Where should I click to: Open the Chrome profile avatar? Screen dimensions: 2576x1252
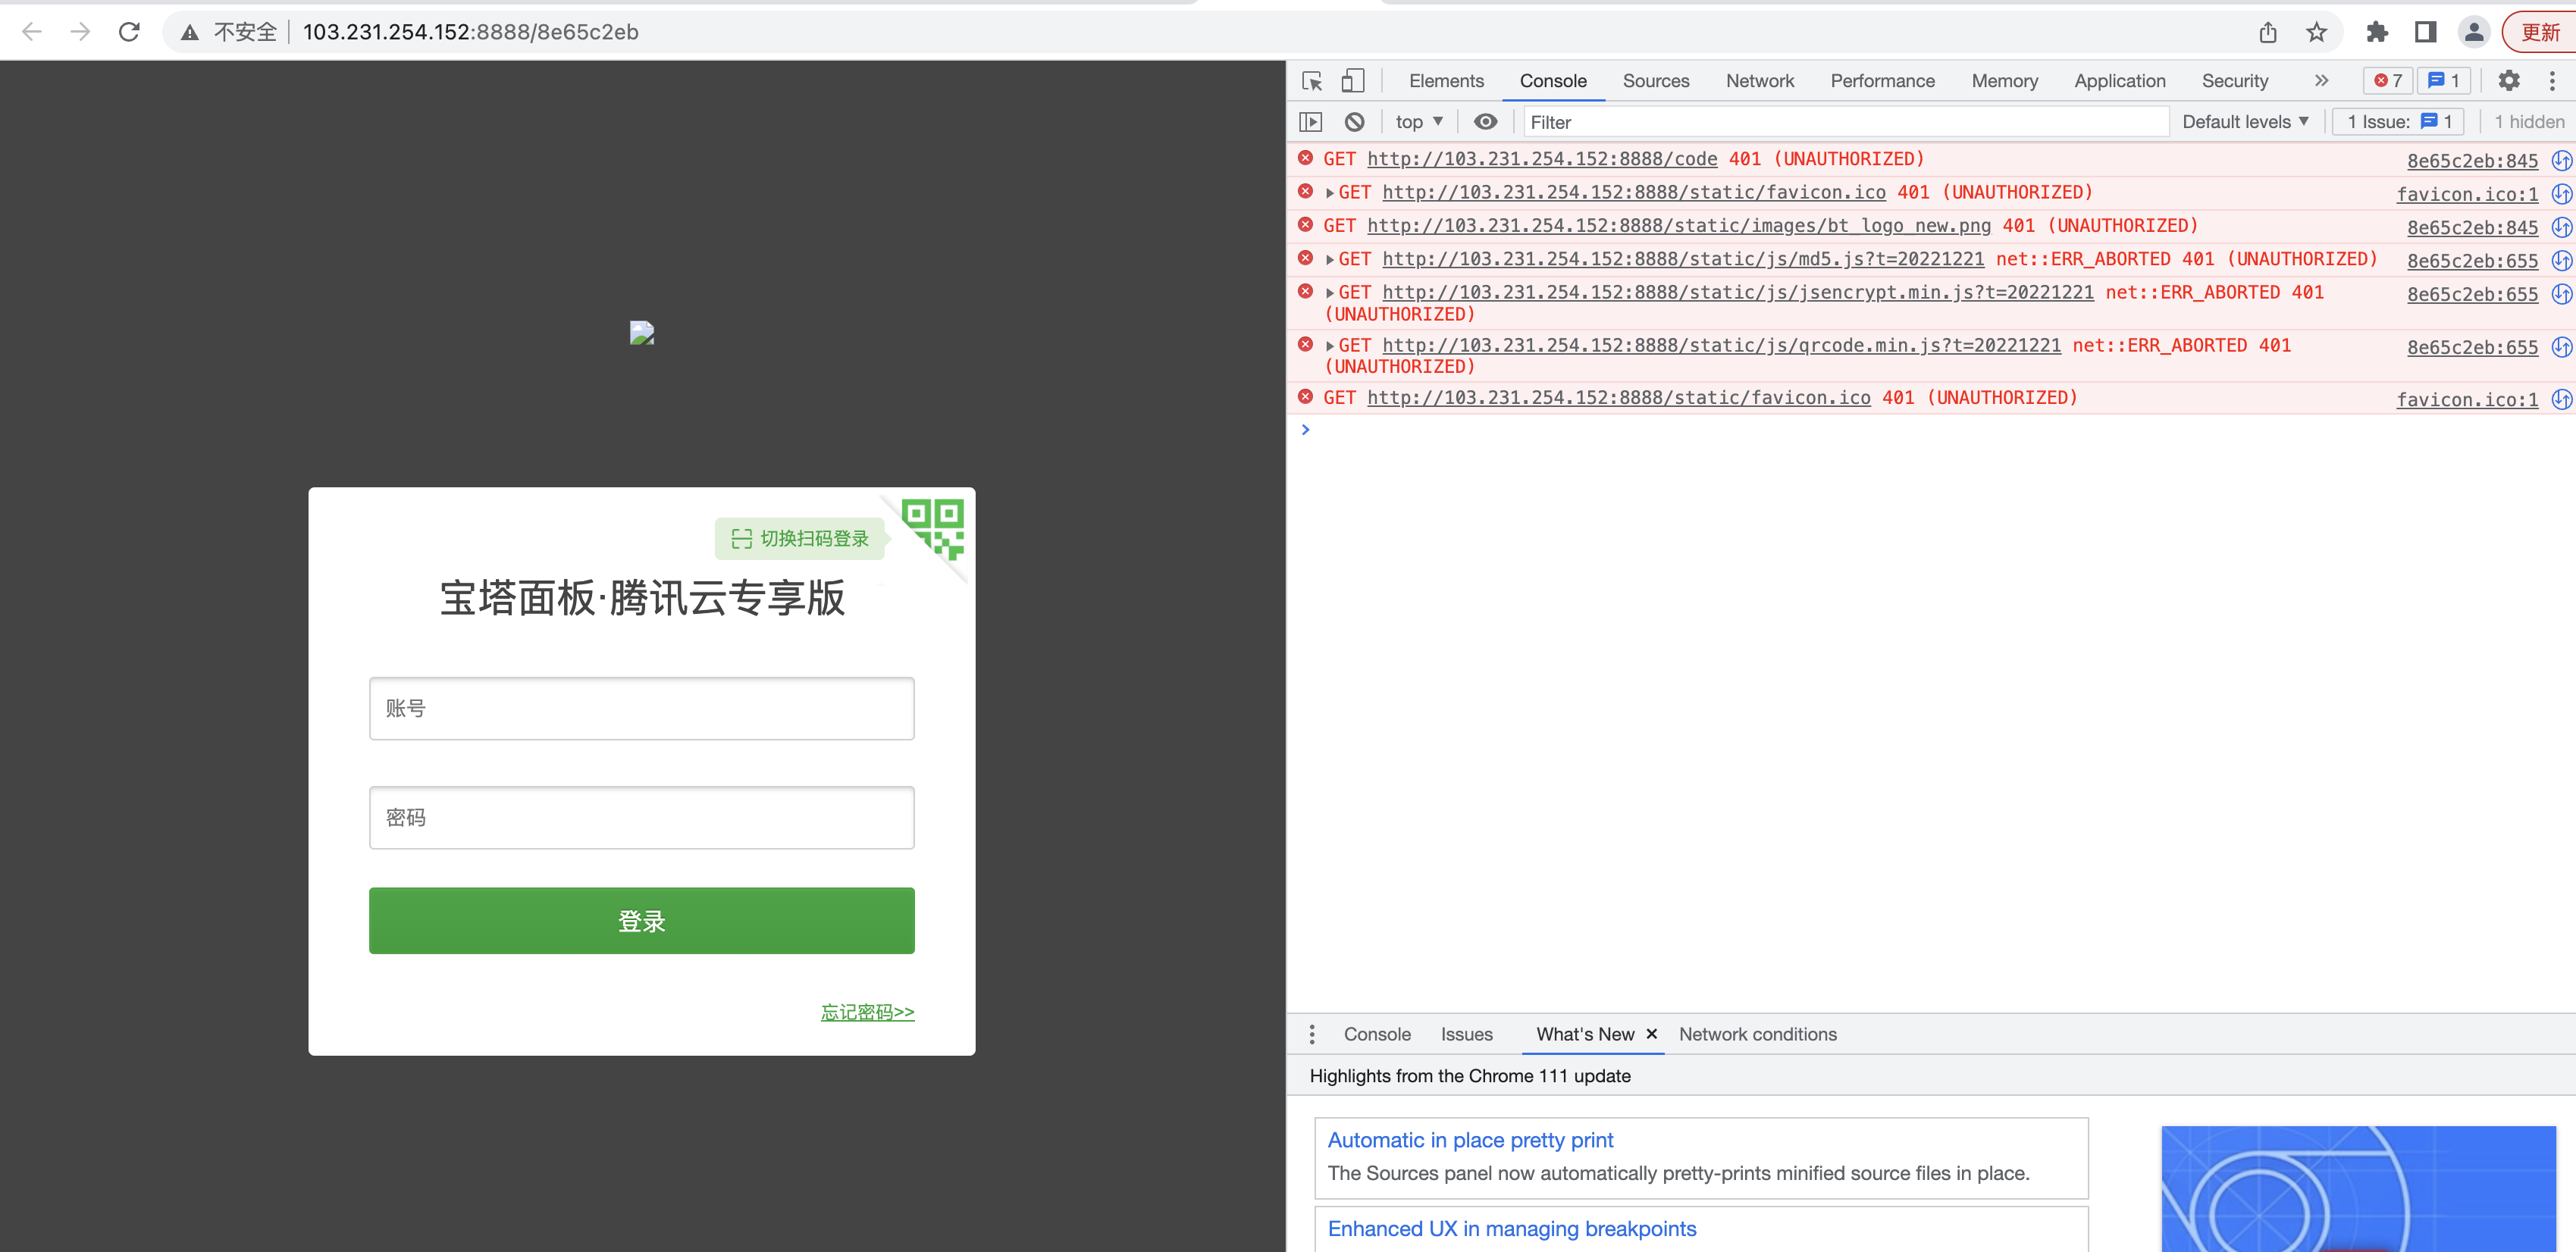tap(2473, 32)
